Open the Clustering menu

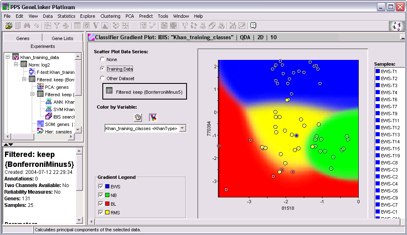[110, 16]
